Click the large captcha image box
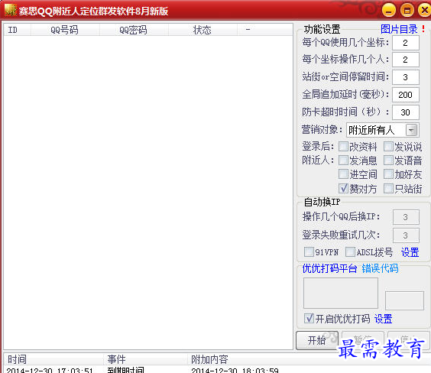This screenshot has width=431, height=373. click(341, 293)
